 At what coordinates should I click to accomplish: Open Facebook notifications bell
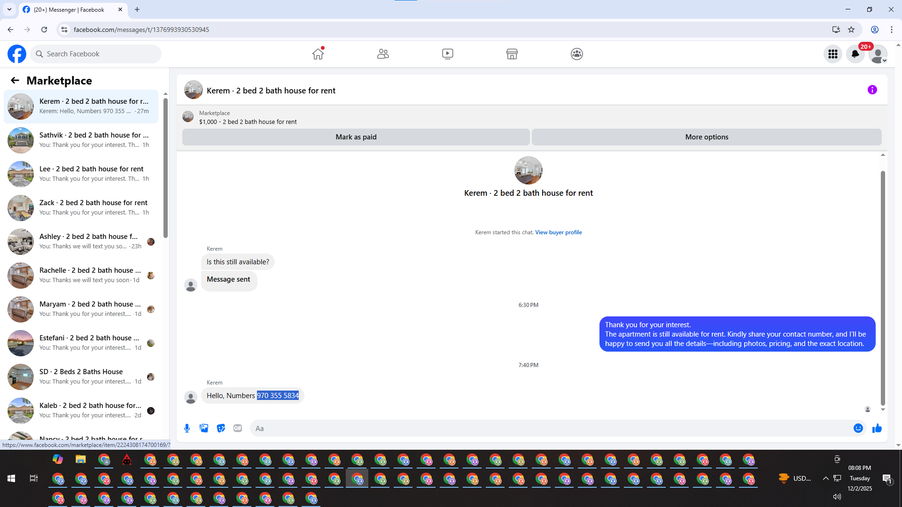(x=855, y=54)
